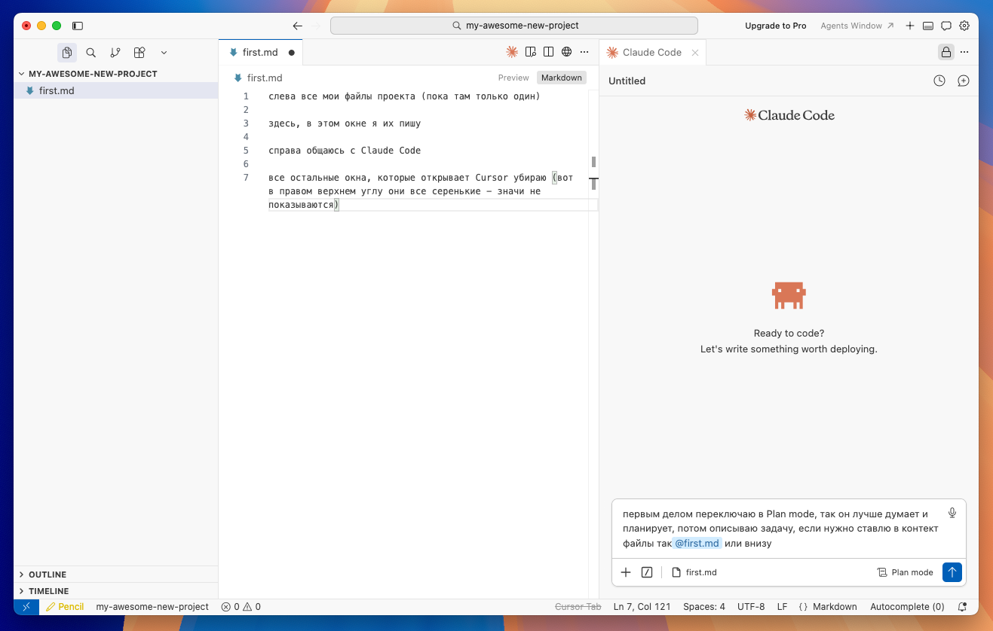Viewport: 993px width, 631px height.
Task: Open notifications bell icon
Action: pos(962,607)
